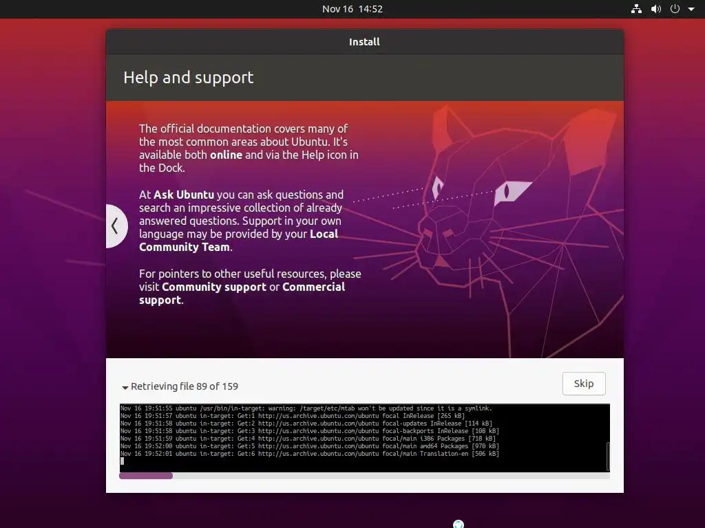This screenshot has height=528, width=705.
Task: Click the Install window title bar
Action: (365, 42)
